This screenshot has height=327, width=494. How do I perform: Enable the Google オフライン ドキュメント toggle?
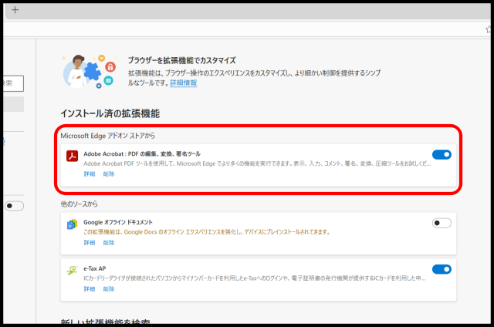[442, 223]
